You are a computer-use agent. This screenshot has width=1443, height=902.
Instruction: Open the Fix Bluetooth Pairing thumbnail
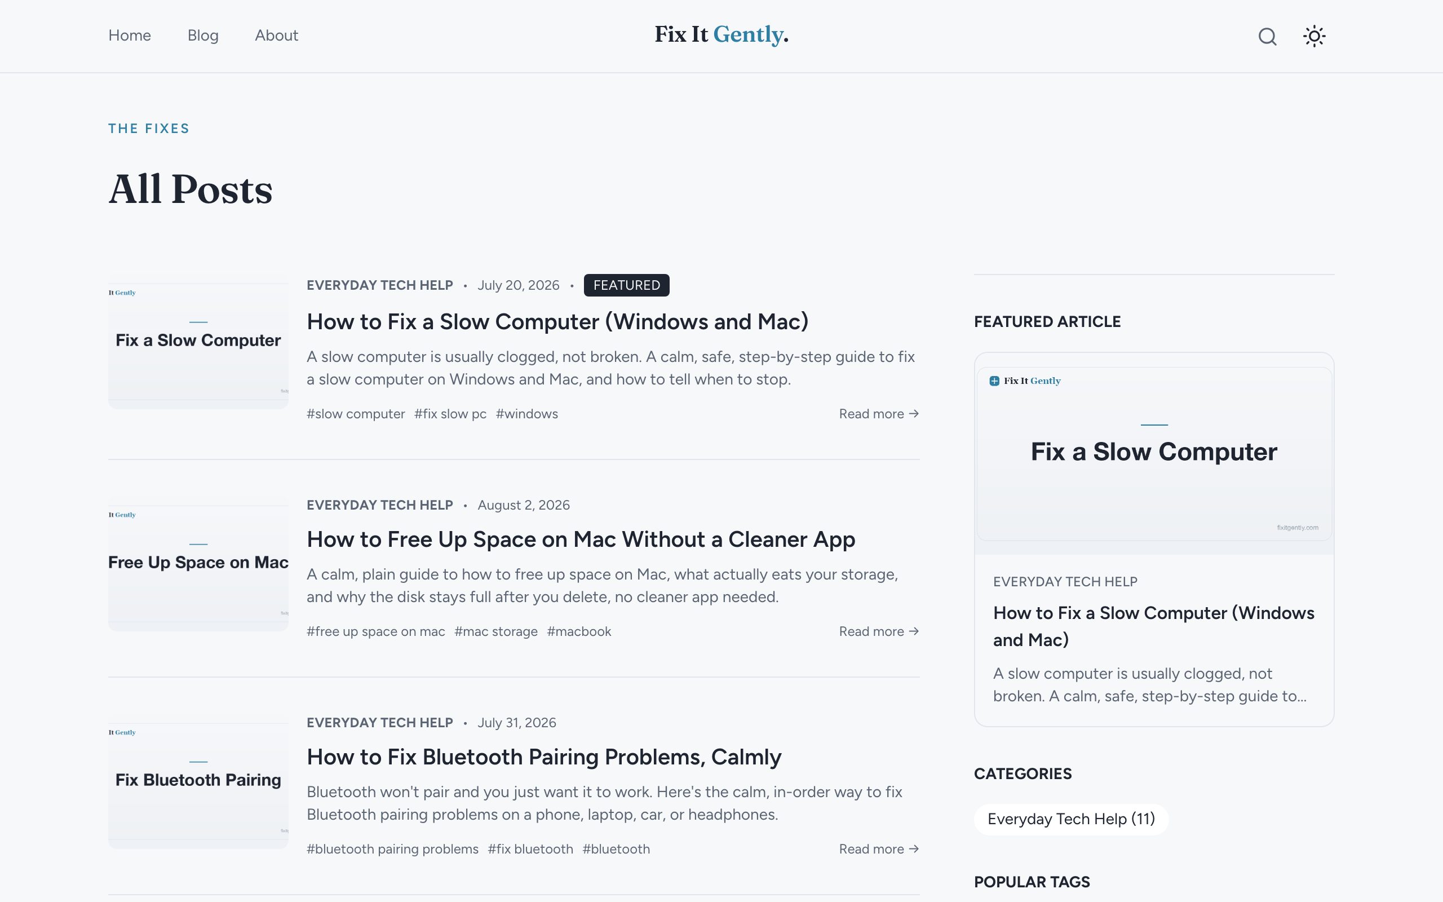pos(198,782)
